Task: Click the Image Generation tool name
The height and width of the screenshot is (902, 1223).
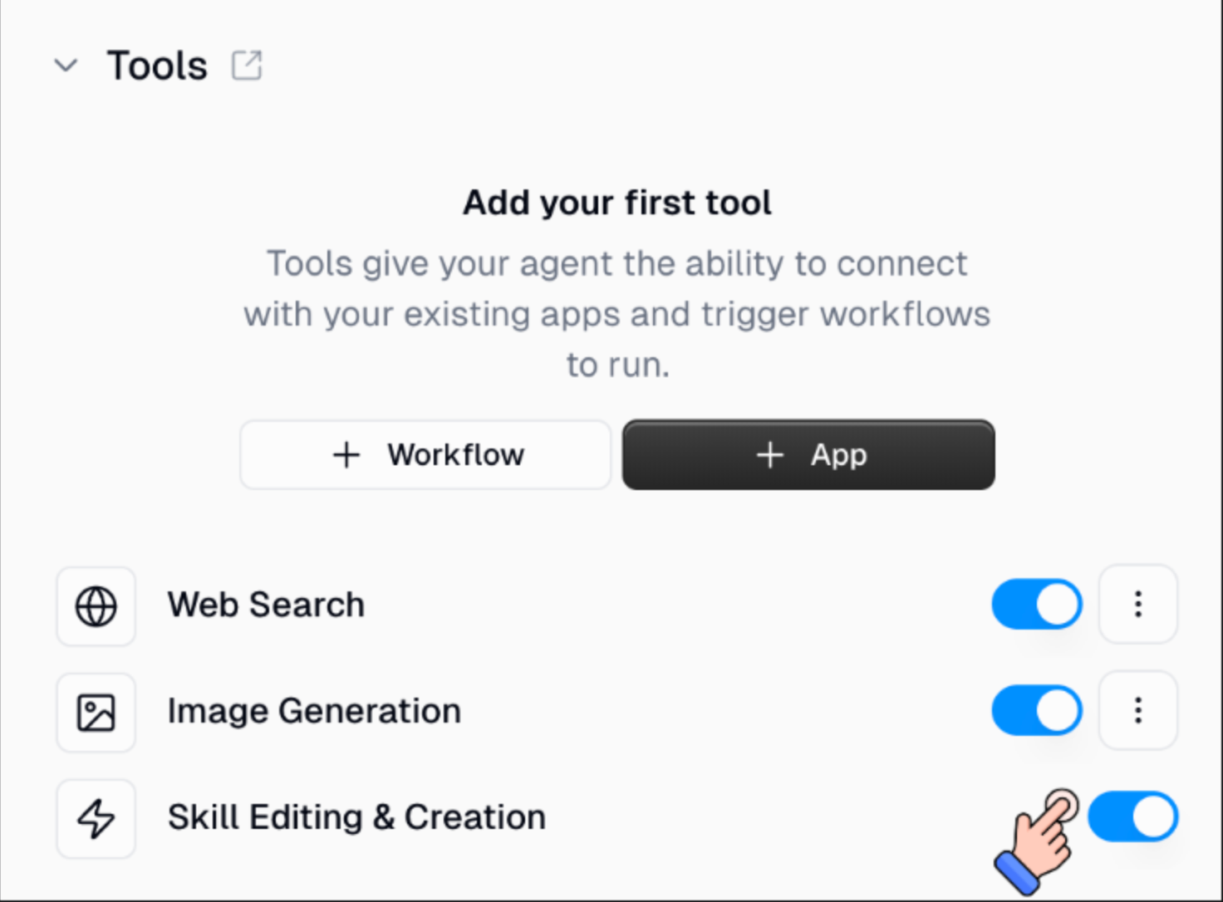Action: [x=314, y=711]
